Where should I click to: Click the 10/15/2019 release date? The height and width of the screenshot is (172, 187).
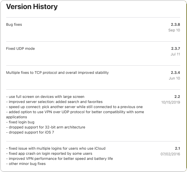click(171, 102)
